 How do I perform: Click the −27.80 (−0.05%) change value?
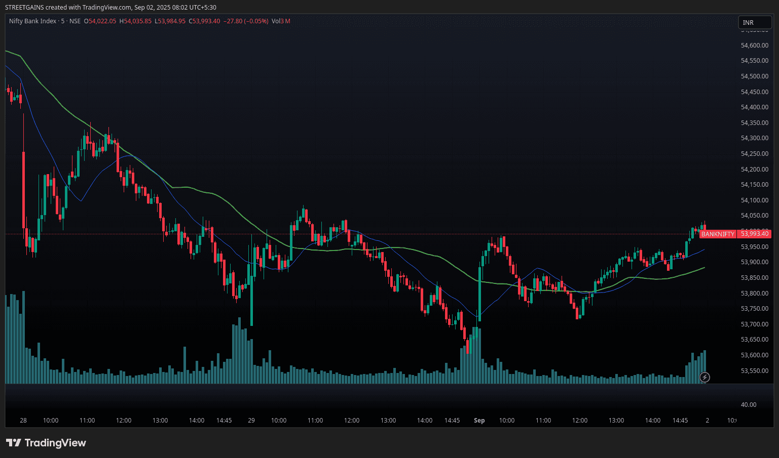coord(246,21)
